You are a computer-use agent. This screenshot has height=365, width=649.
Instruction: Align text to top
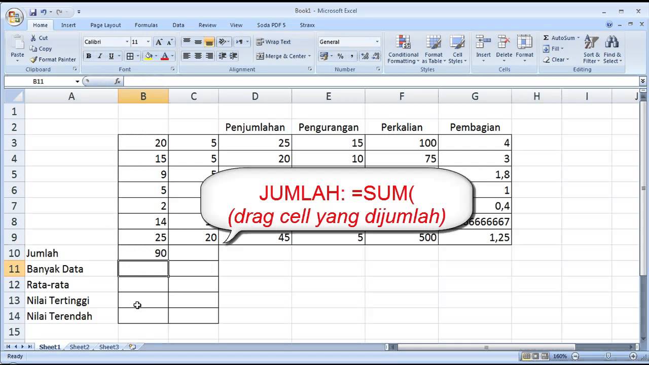pos(187,42)
